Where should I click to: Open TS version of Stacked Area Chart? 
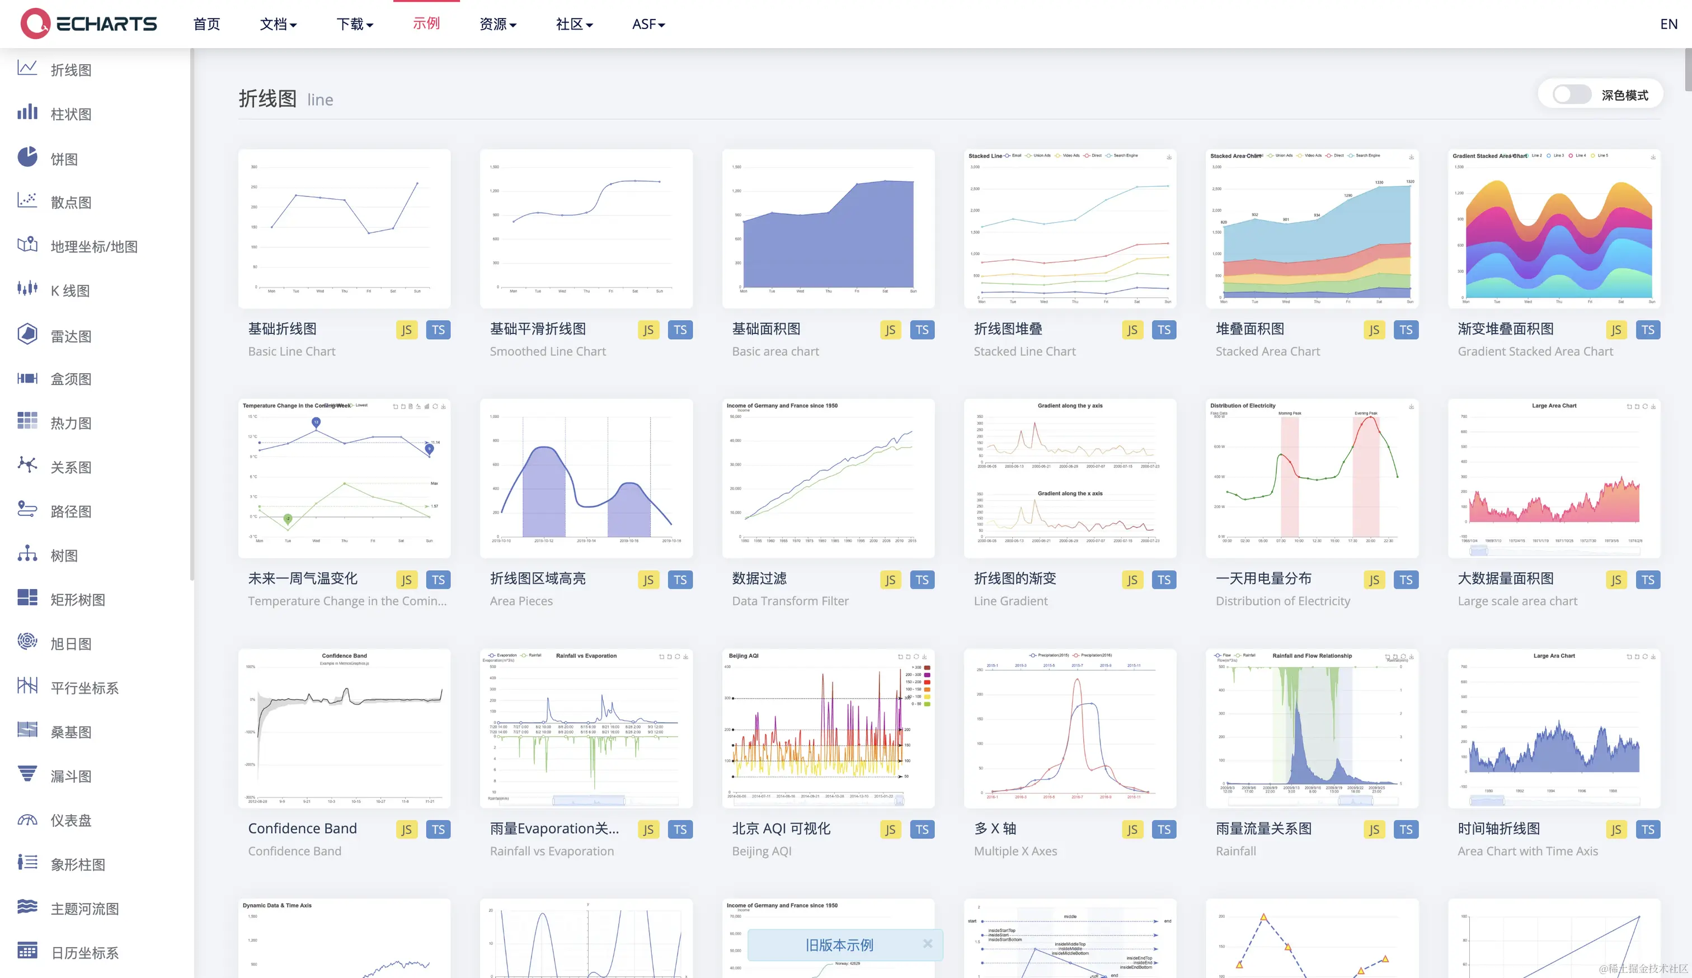coord(1406,330)
